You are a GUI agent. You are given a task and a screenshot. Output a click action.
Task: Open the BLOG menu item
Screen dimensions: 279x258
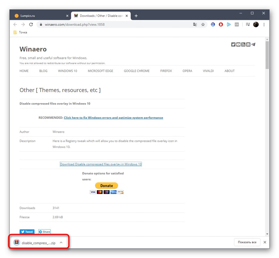43,71
